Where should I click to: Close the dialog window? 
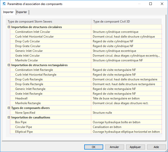pos(162,4)
